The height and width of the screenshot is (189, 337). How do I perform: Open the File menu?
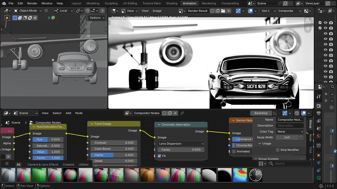click(x=11, y=3)
